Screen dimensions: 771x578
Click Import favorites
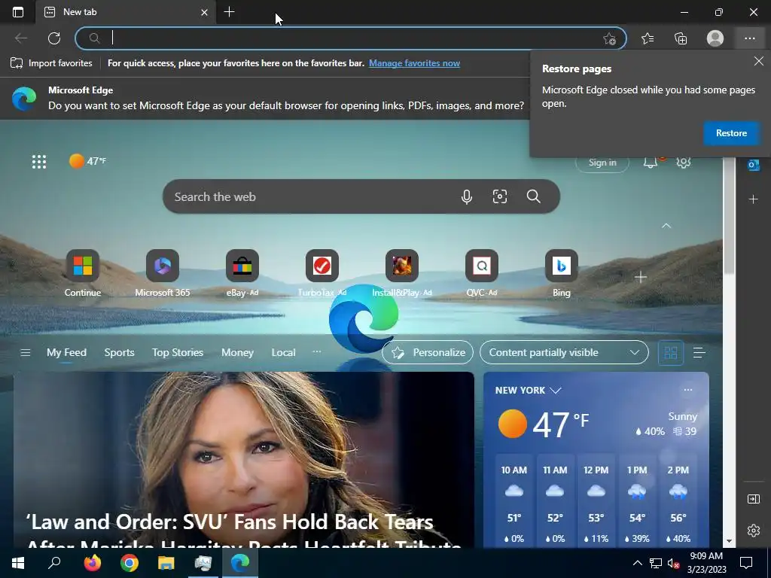[51, 63]
